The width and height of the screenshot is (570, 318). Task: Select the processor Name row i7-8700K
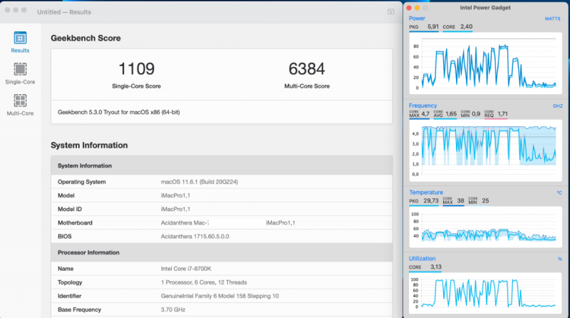click(x=222, y=269)
